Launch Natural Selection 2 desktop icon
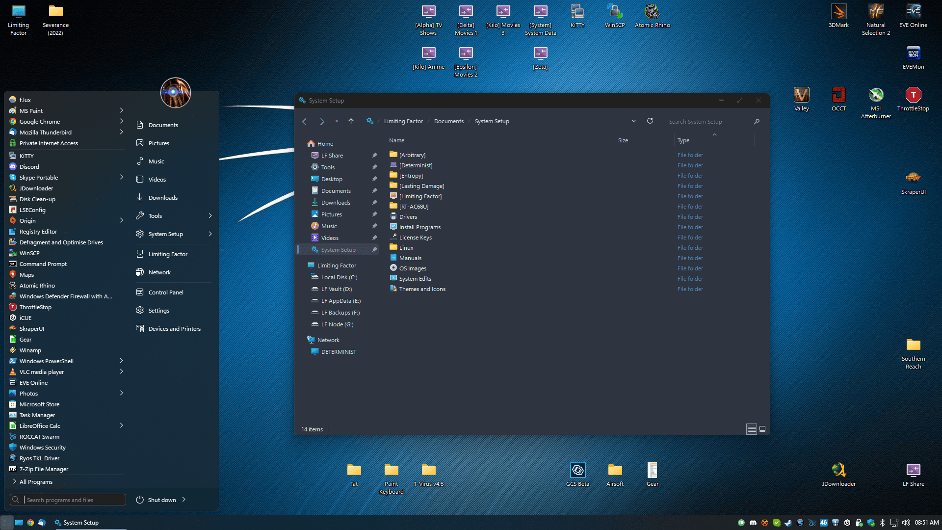The image size is (942, 530). [x=876, y=20]
